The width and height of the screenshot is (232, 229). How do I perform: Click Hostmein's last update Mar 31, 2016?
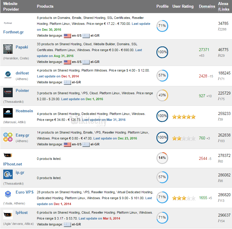point(116,120)
